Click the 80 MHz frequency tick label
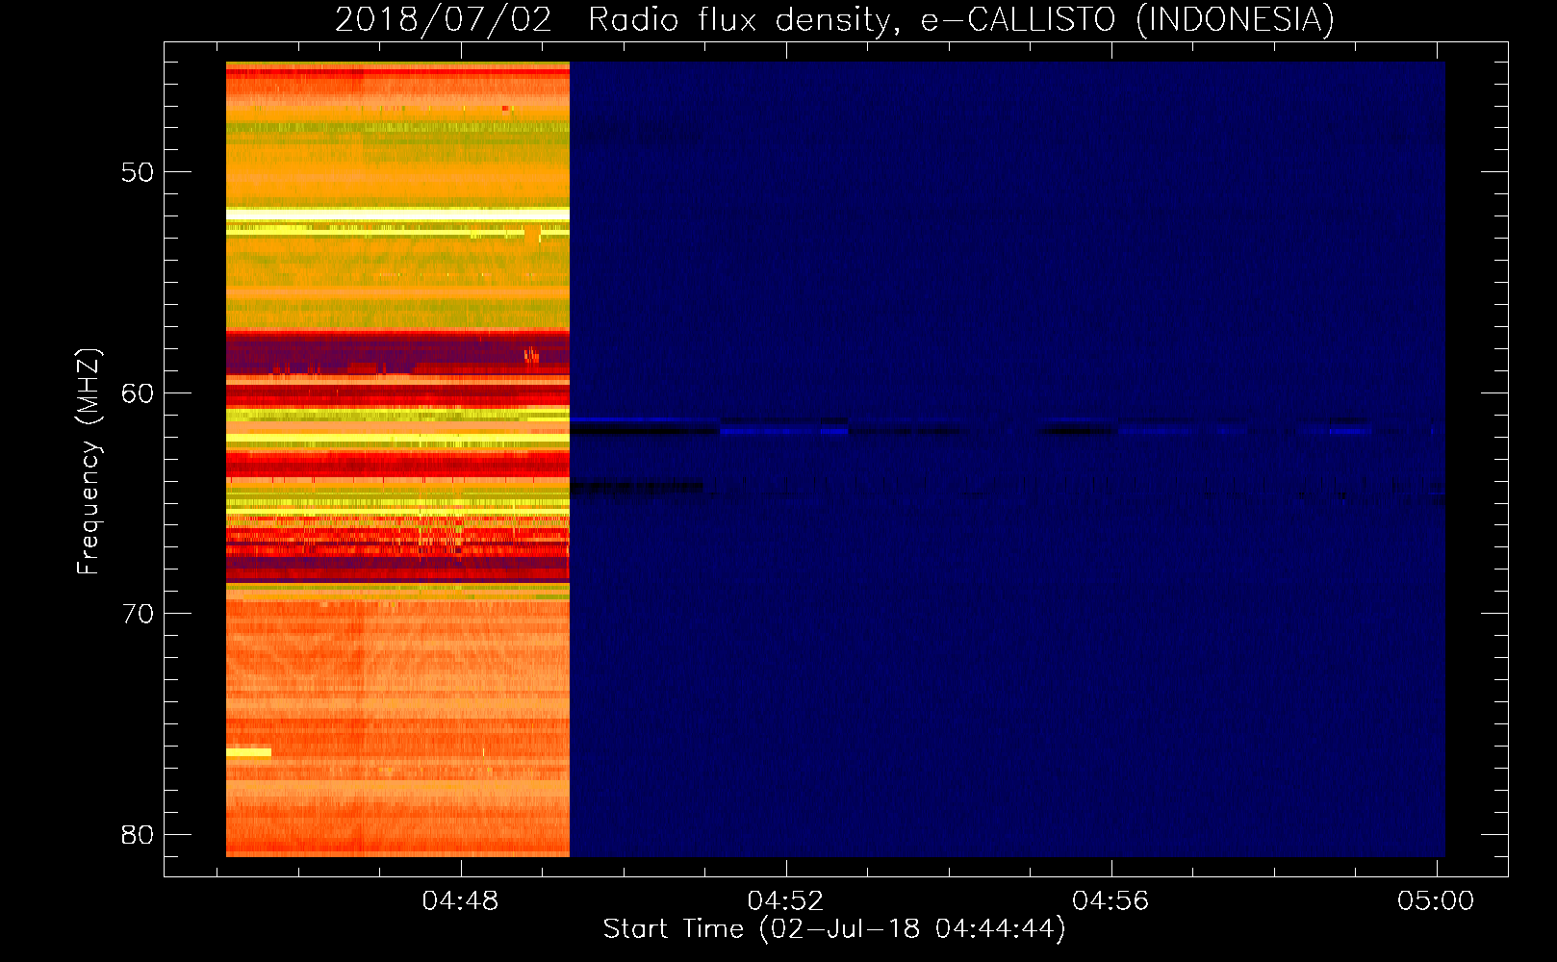Image resolution: width=1557 pixels, height=962 pixels. pyautogui.click(x=138, y=834)
